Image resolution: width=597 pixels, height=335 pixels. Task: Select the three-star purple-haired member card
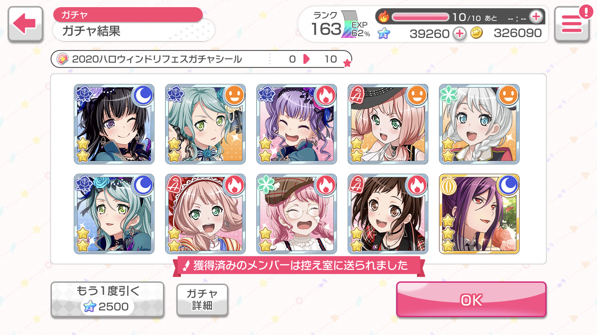click(479, 214)
